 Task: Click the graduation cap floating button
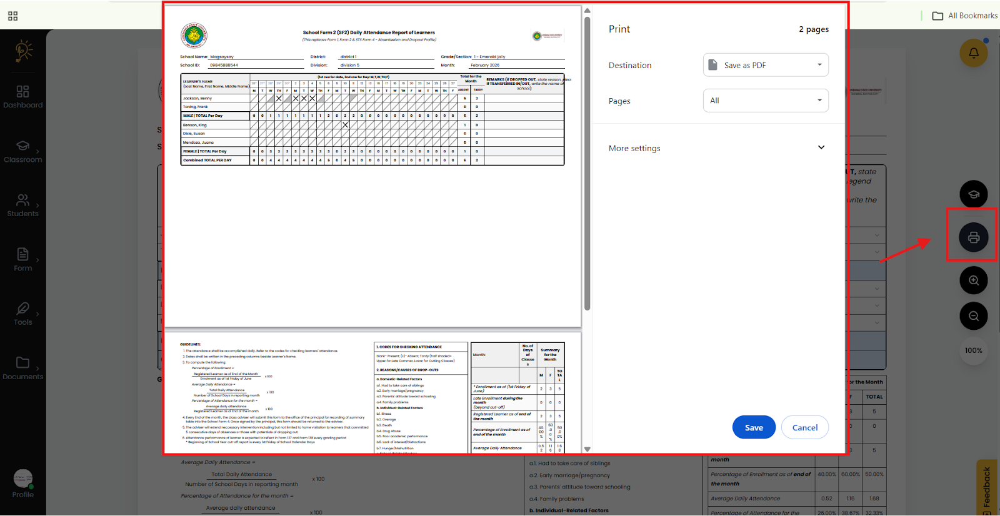click(x=973, y=194)
